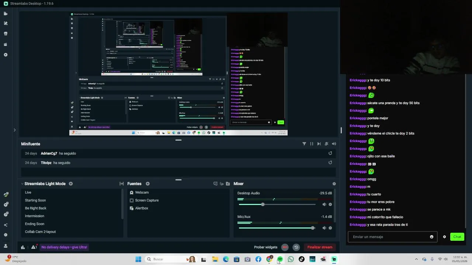This screenshot has width=472, height=265.
Task: Open the Fuentes audio sources icon beside the folder icon
Action: point(222,184)
